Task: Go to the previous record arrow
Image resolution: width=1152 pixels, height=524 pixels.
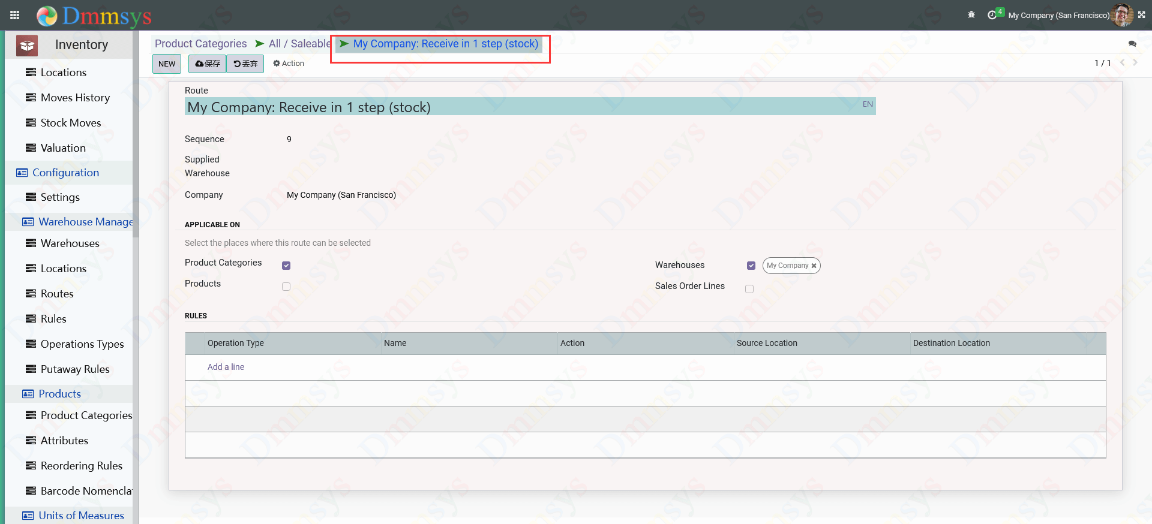Action: click(x=1122, y=62)
